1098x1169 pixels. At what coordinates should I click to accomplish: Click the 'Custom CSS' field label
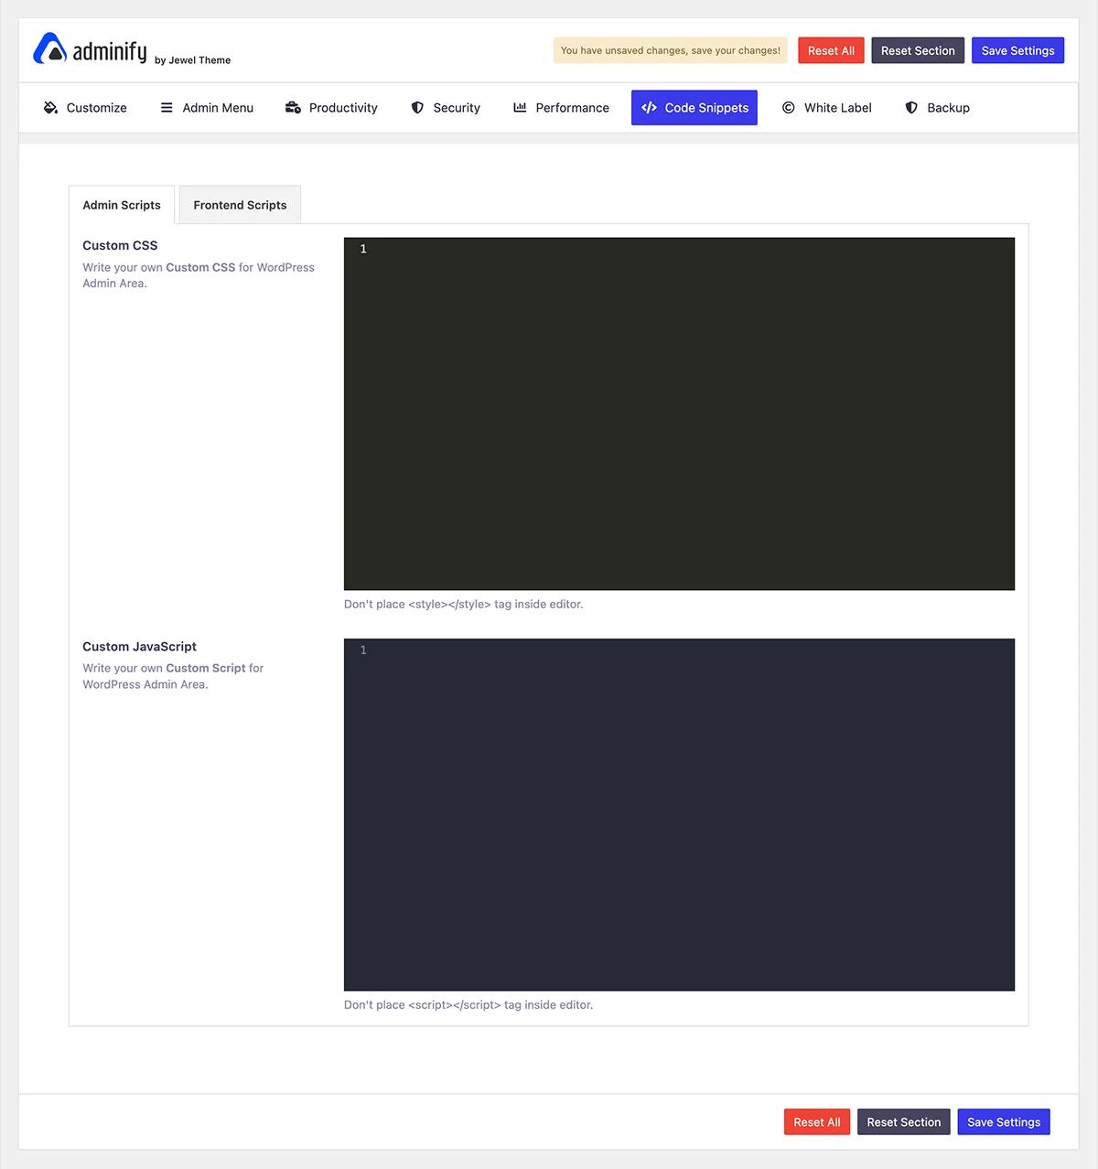pos(120,245)
